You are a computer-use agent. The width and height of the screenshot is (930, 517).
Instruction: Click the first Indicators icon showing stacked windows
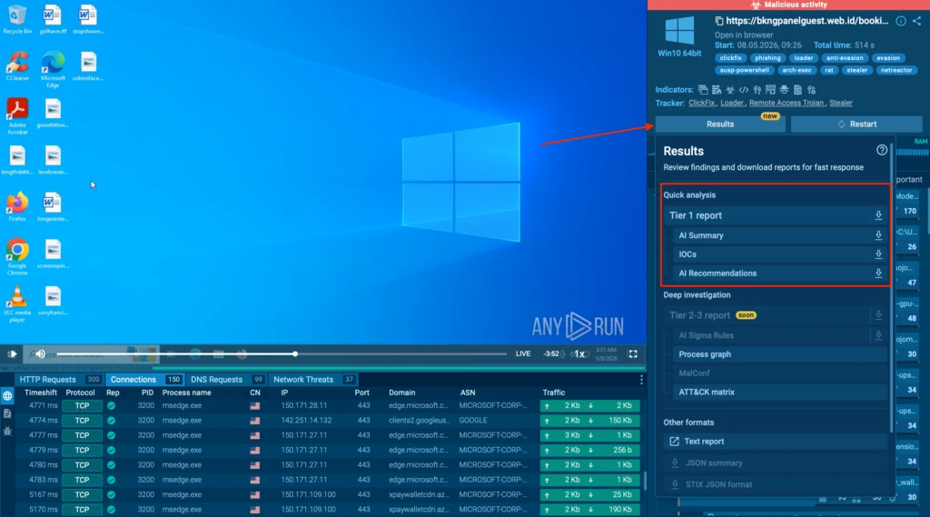(x=703, y=90)
